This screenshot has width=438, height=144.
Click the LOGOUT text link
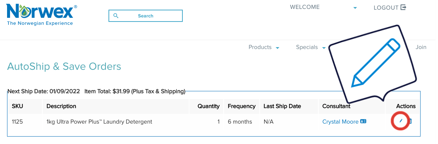tap(386, 8)
